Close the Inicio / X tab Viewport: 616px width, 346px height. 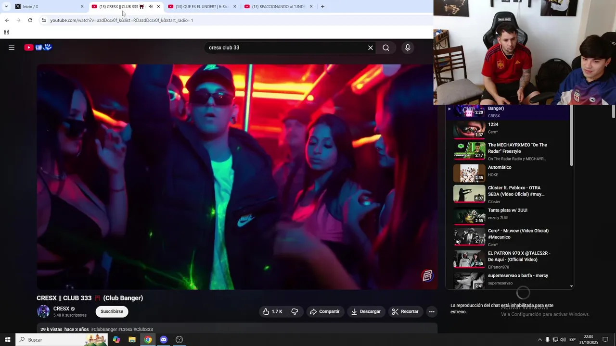[x=82, y=6]
